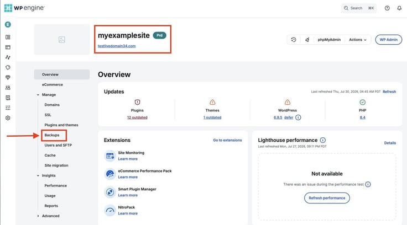Expand the Advanced section
The width and height of the screenshot is (407, 225).
point(38,216)
